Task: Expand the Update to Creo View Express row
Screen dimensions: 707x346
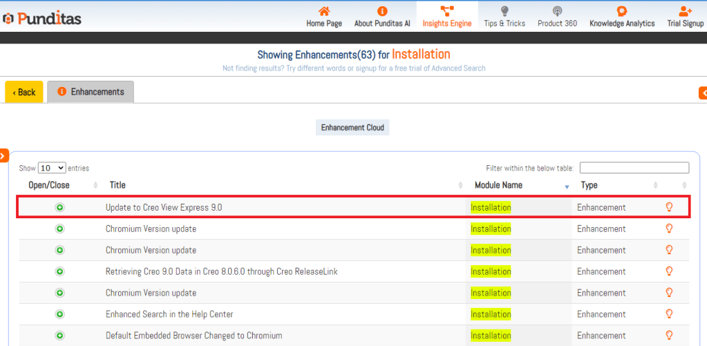Action: [59, 207]
